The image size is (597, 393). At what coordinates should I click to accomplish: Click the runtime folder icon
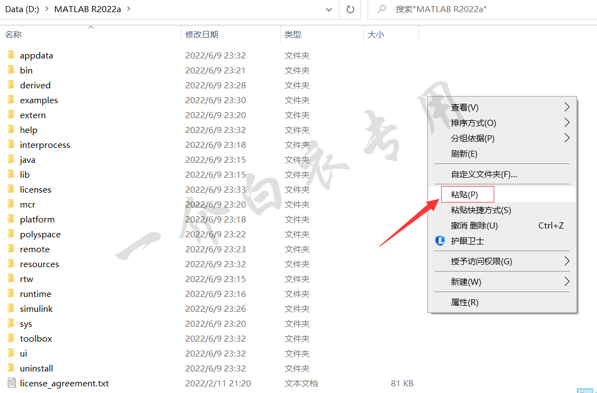tap(11, 294)
